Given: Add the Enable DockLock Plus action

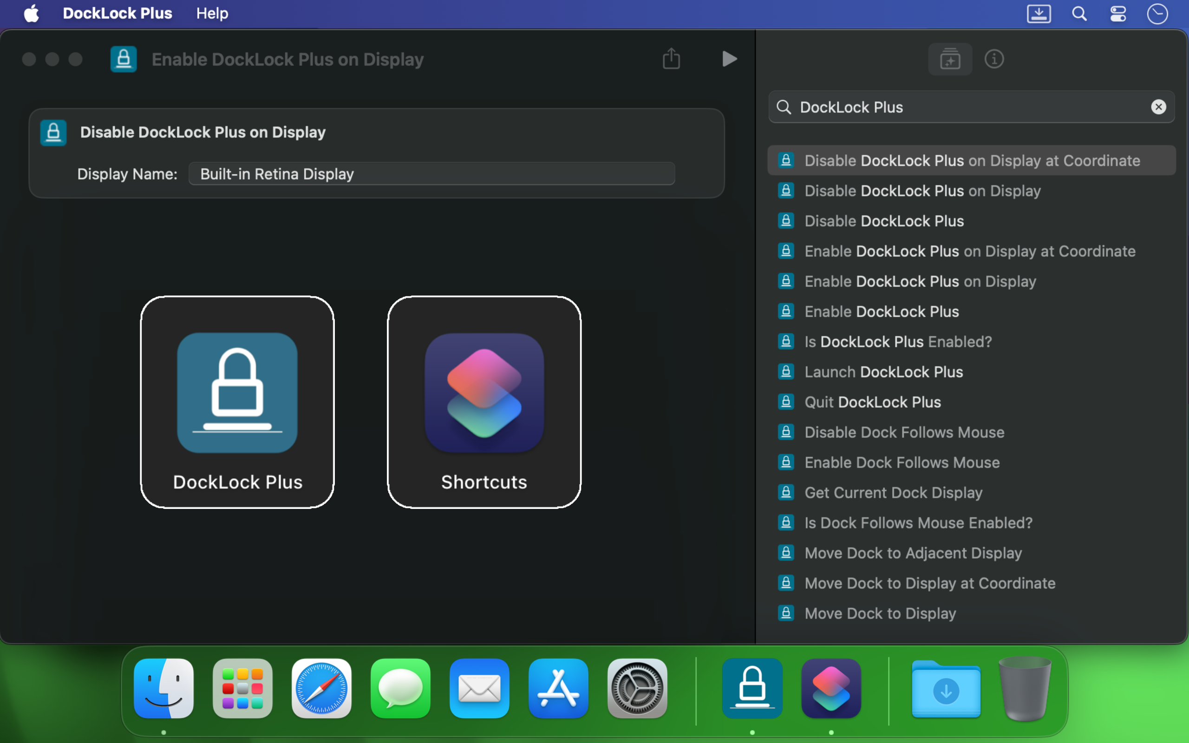Looking at the screenshot, I should click(971, 312).
